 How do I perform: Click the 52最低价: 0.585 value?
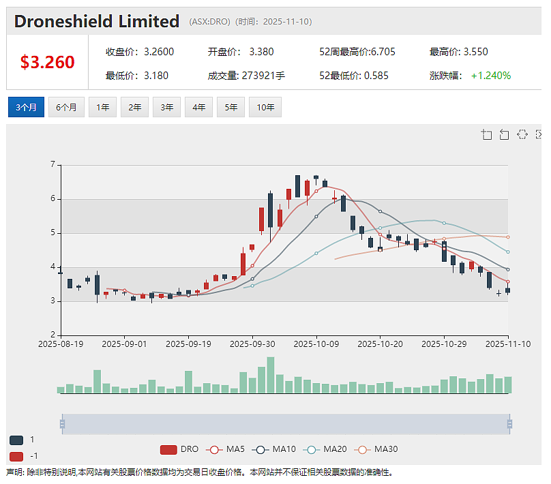[x=354, y=76]
